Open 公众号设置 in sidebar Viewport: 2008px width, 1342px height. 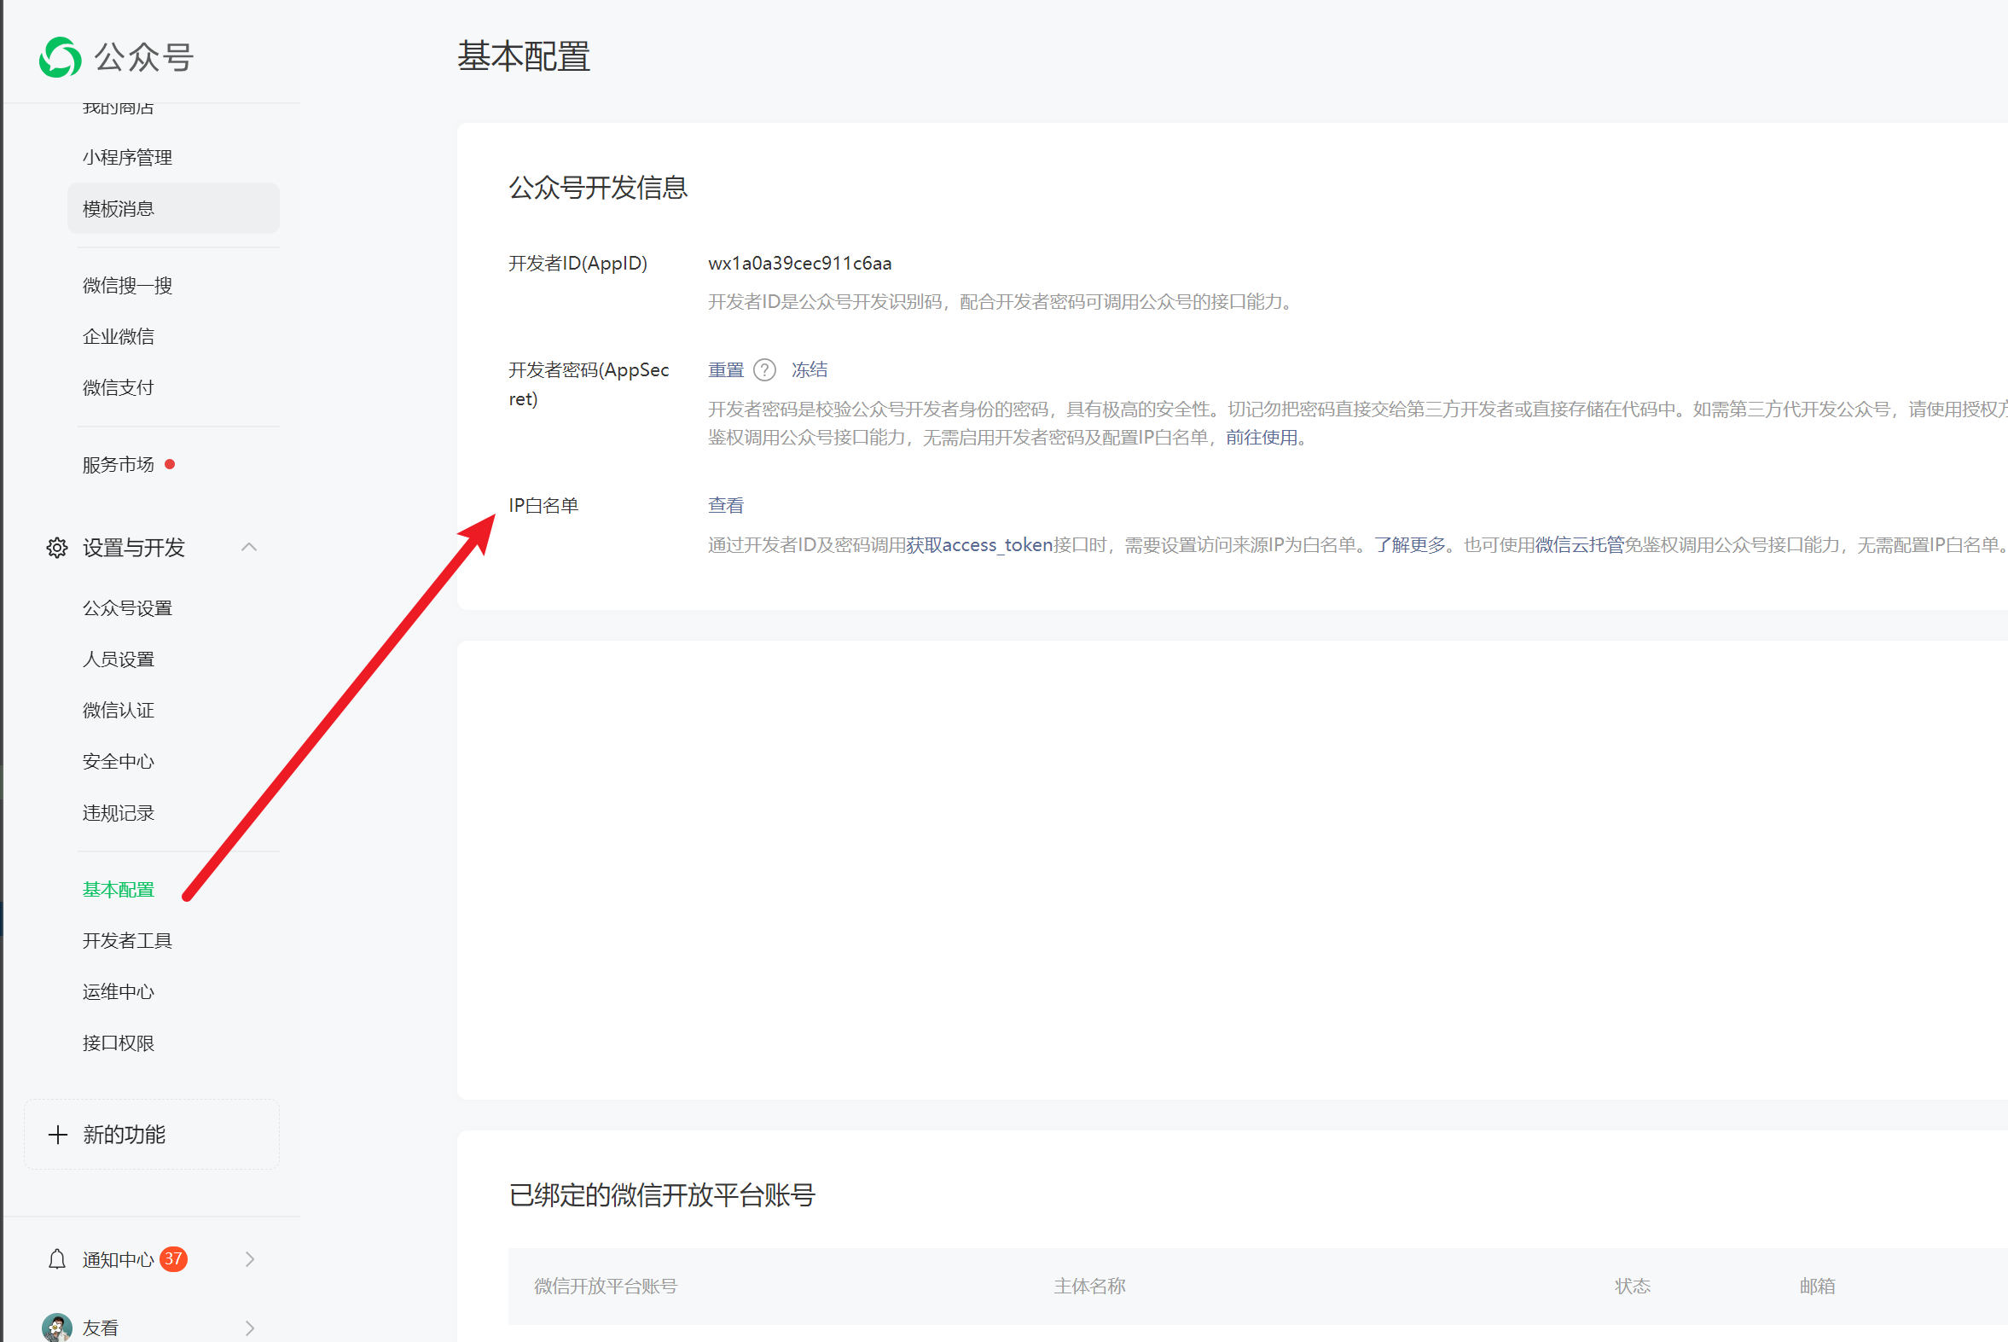(x=127, y=608)
